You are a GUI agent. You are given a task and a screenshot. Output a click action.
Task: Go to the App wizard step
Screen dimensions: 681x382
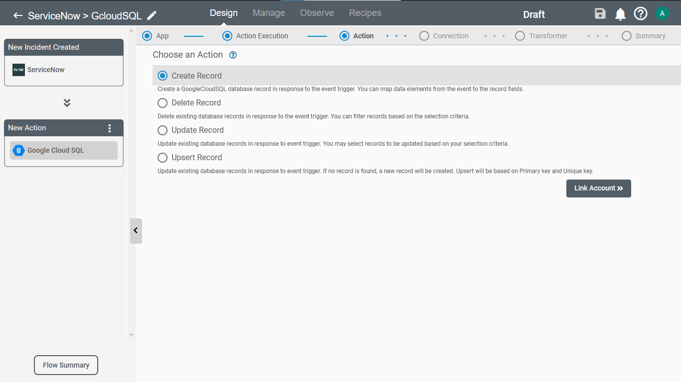click(x=156, y=36)
